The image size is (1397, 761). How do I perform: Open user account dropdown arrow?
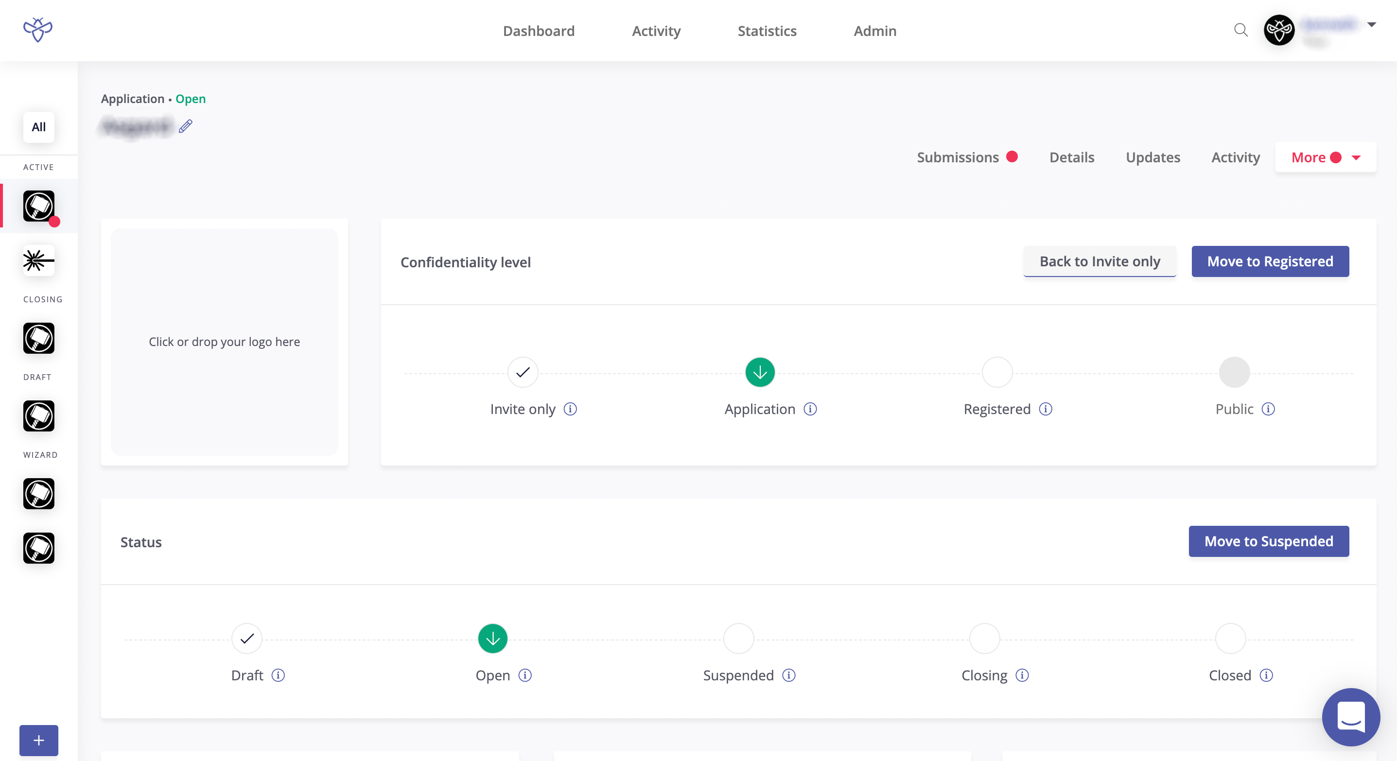(1372, 24)
